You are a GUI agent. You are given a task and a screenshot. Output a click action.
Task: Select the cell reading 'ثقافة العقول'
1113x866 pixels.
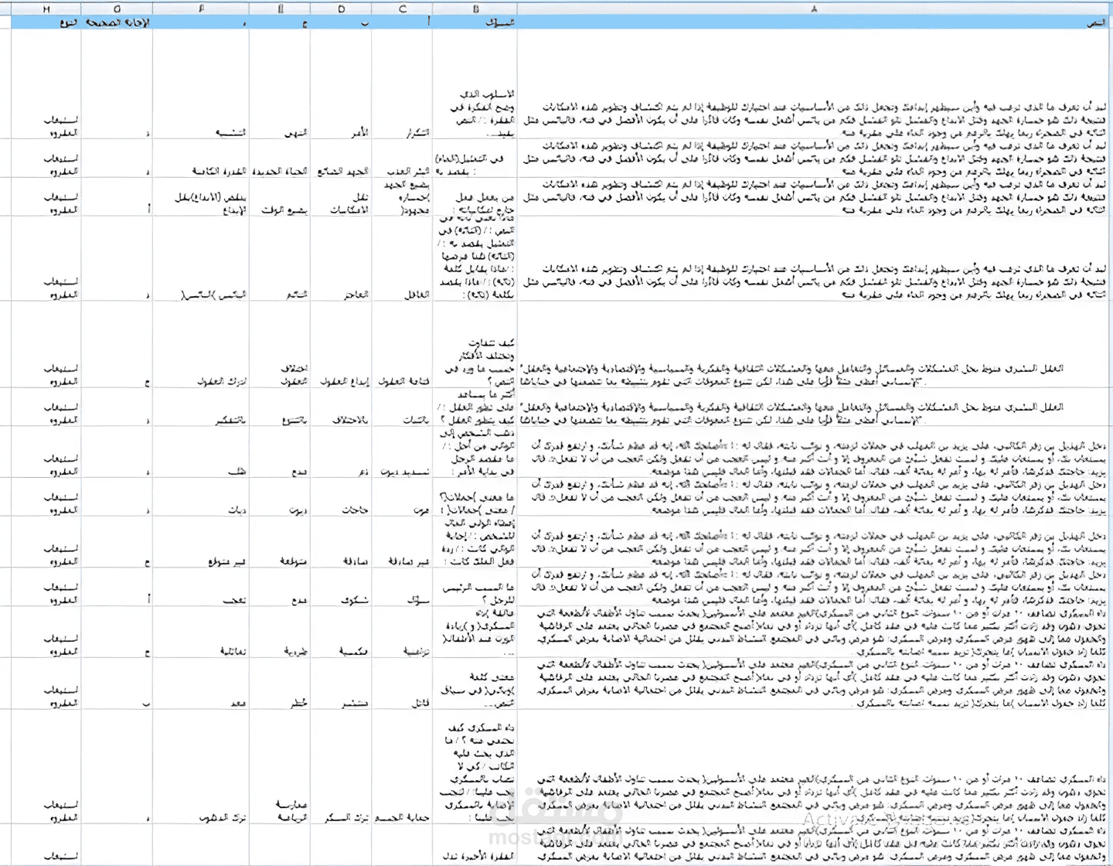pyautogui.click(x=402, y=345)
